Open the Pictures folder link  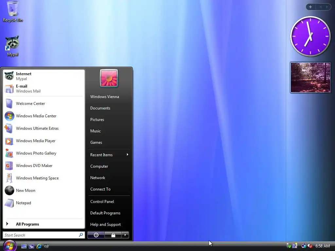109,120
